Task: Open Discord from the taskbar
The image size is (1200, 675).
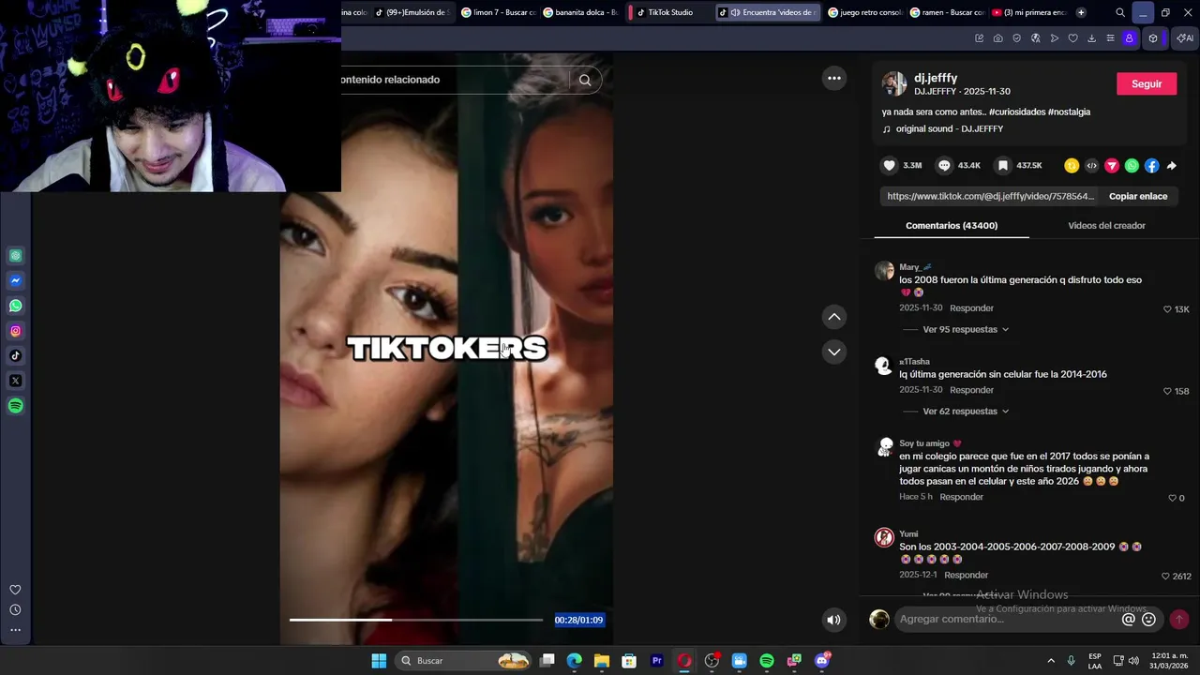Action: pos(822,661)
